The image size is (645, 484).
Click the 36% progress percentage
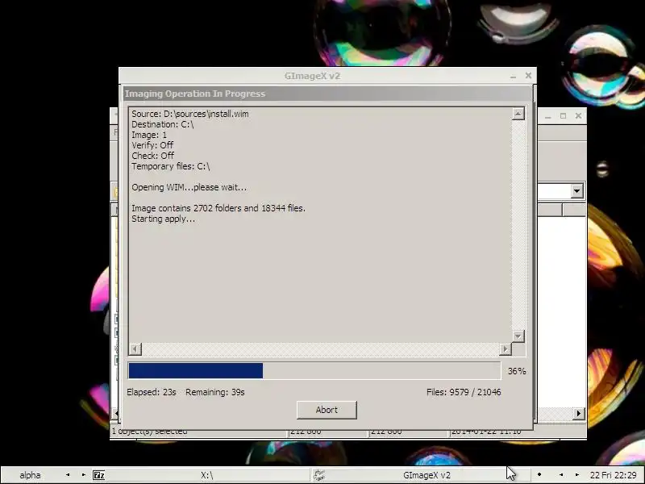pos(517,371)
